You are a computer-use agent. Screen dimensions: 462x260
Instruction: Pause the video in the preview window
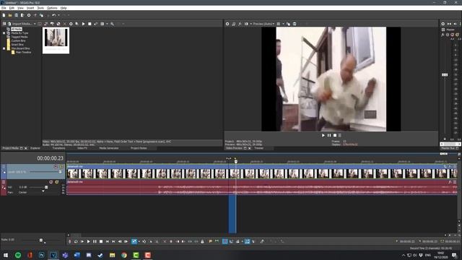click(x=329, y=135)
